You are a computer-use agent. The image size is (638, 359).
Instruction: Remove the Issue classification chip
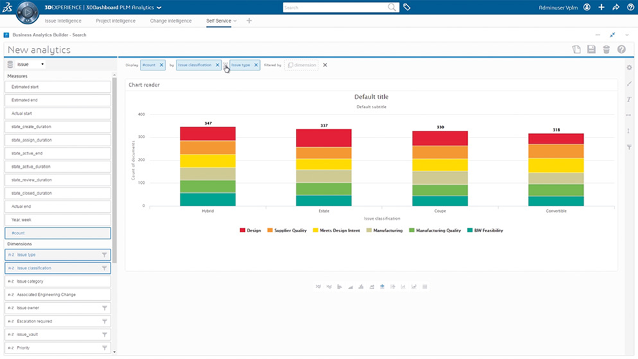[x=217, y=65]
